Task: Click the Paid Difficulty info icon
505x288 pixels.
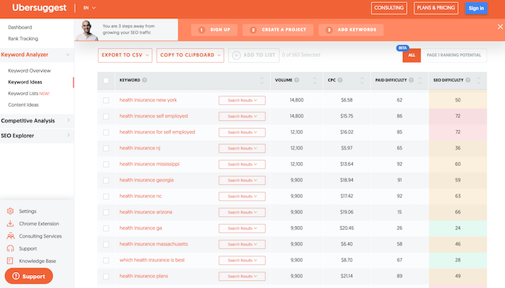Action: (411, 80)
